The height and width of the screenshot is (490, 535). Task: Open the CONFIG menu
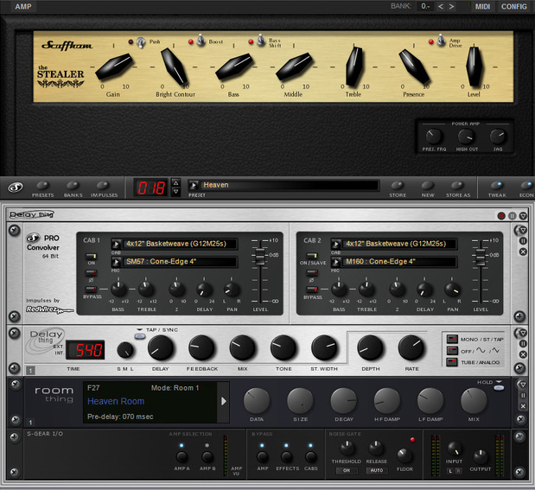[514, 7]
